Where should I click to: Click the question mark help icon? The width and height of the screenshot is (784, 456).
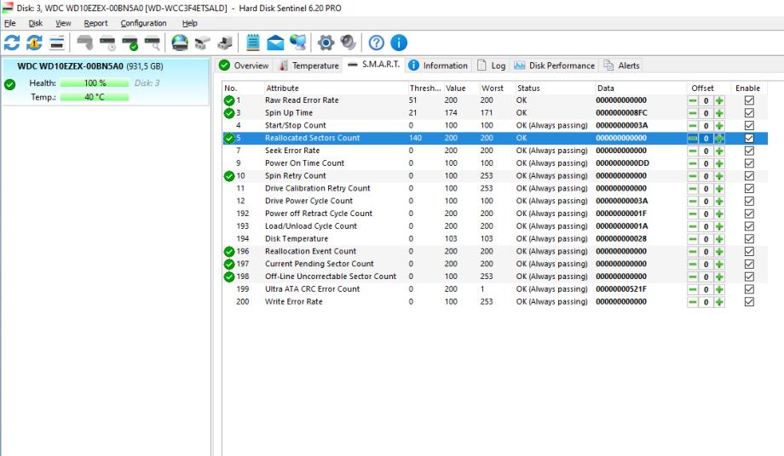point(376,43)
